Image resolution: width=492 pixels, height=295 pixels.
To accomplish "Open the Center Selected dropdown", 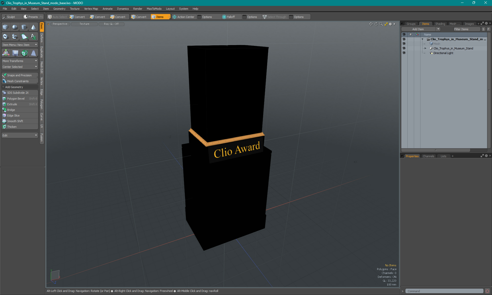I will tap(20, 67).
